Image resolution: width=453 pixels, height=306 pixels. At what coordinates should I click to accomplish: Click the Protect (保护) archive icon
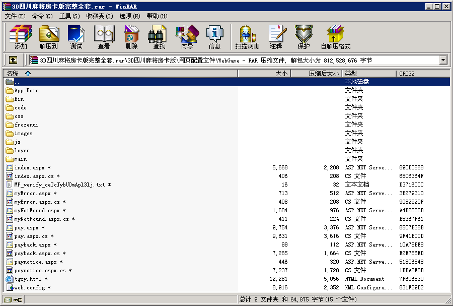[304, 37]
